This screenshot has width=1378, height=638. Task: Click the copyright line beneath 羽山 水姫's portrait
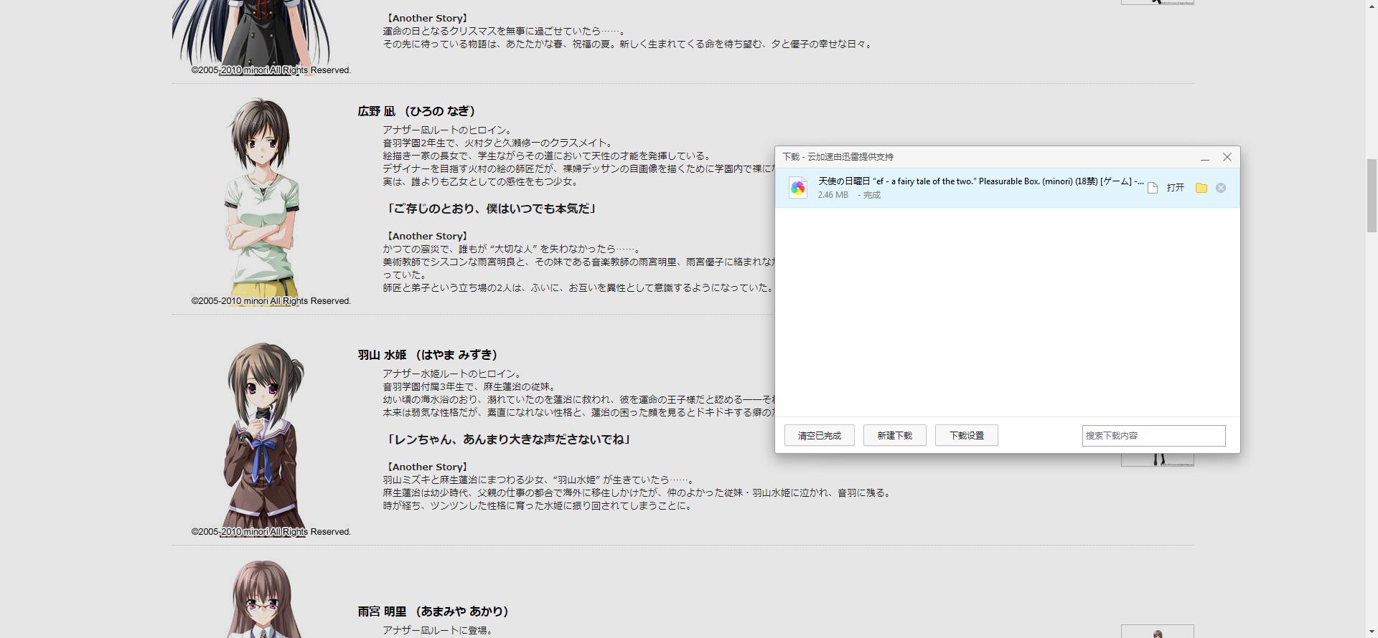(271, 532)
